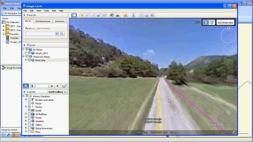Expand the BaseCamp tree node
The height and width of the screenshot is (142, 253).
[26, 60]
